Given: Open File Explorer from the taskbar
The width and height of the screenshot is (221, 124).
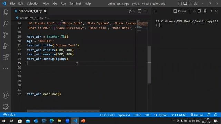Looking at the screenshot, I should 59,121.
